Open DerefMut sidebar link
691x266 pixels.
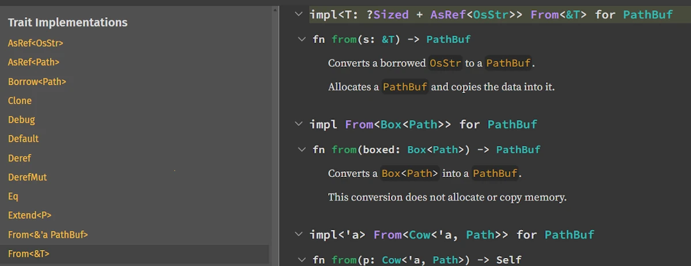[x=27, y=177]
